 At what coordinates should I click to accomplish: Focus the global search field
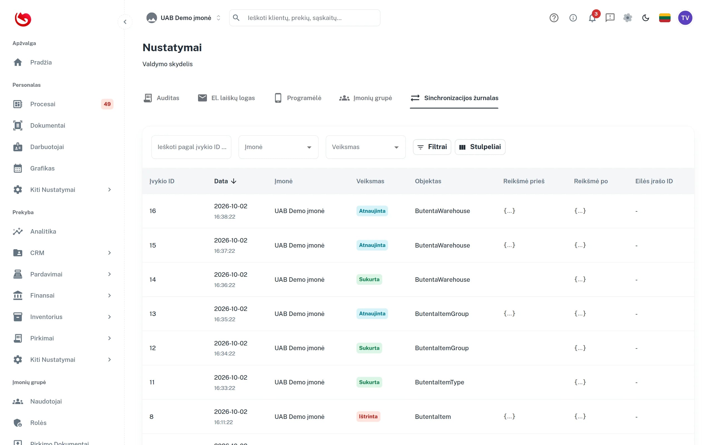coord(305,18)
